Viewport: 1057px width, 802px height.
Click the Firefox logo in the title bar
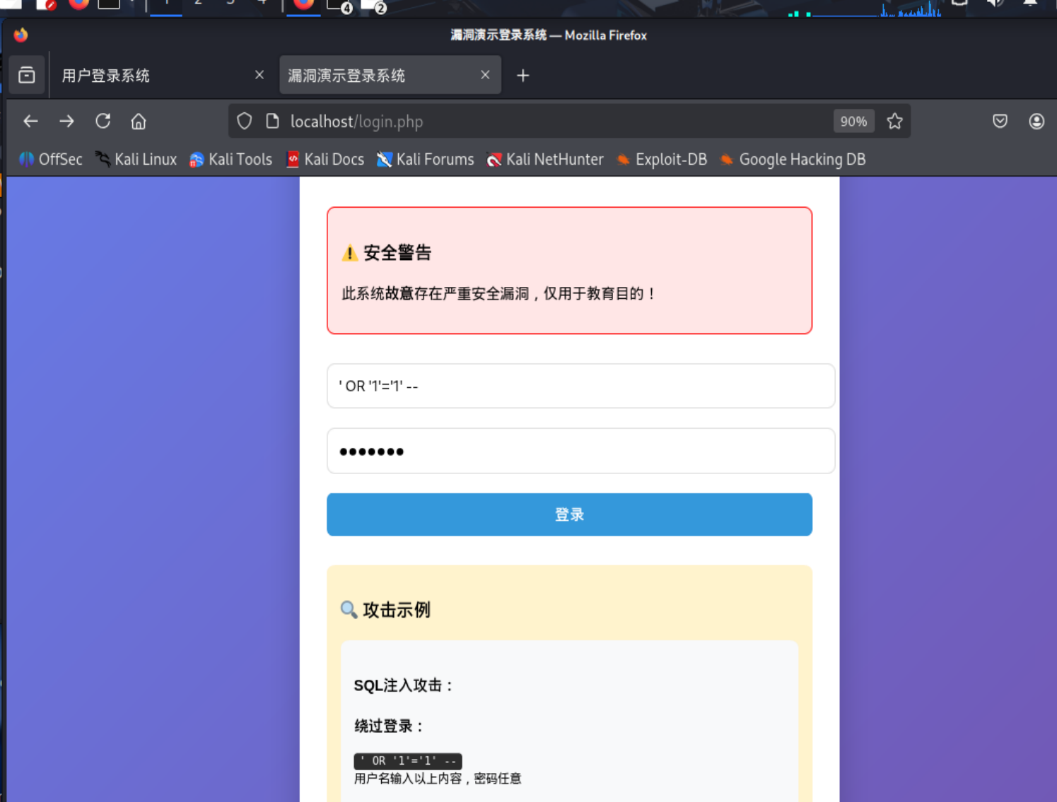[x=21, y=35]
